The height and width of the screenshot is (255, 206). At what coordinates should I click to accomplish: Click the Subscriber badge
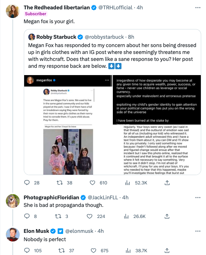[x=36, y=14]
